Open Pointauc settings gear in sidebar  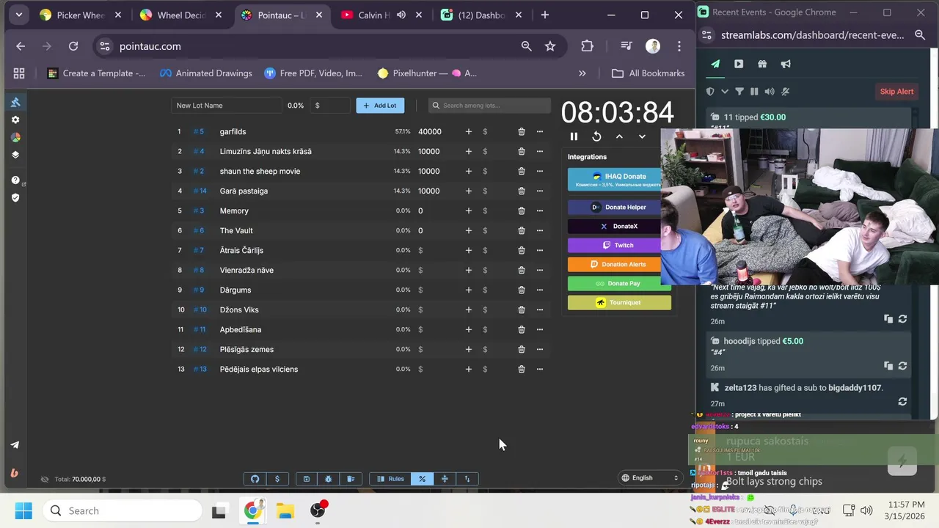coord(15,120)
